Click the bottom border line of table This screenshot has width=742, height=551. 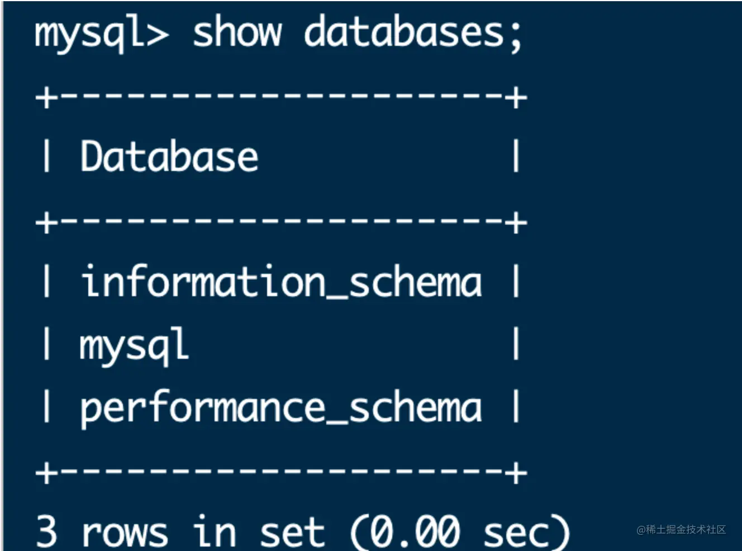280,473
